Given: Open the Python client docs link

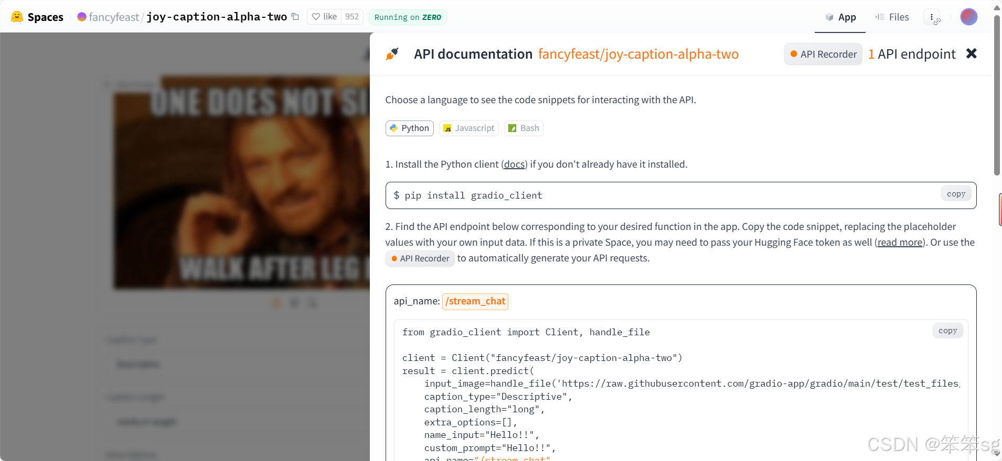Looking at the screenshot, I should [514, 164].
